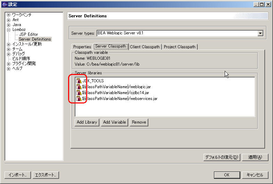This screenshot has width=273, height=184.
Task: Open the Project Classpath tab
Action: pos(180,47)
